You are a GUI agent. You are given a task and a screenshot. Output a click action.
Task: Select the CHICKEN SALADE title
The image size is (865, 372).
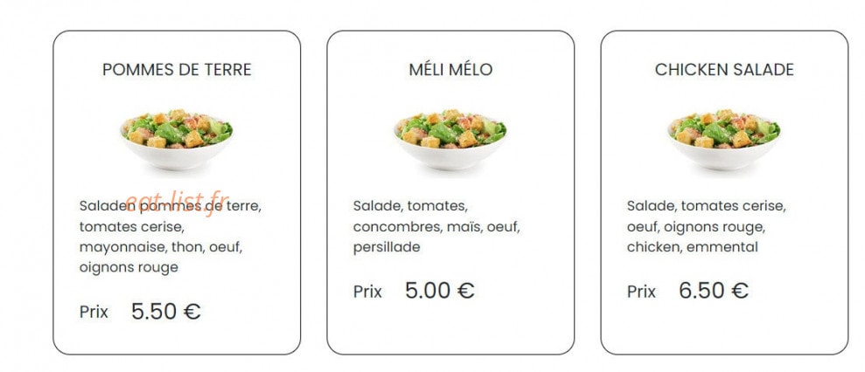click(724, 70)
